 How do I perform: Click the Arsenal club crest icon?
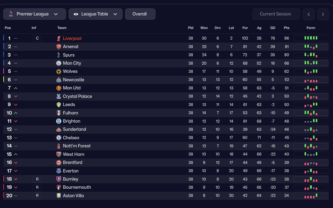[59, 47]
